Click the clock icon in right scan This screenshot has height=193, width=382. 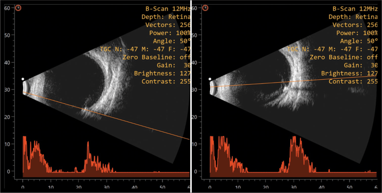pos(205,8)
